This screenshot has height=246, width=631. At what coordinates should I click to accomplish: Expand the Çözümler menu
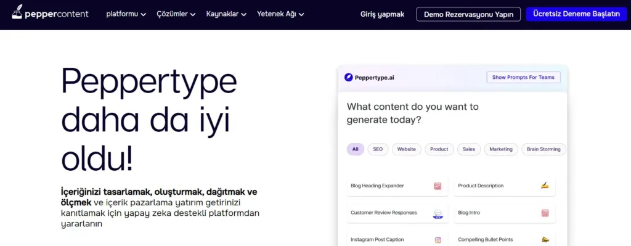176,14
